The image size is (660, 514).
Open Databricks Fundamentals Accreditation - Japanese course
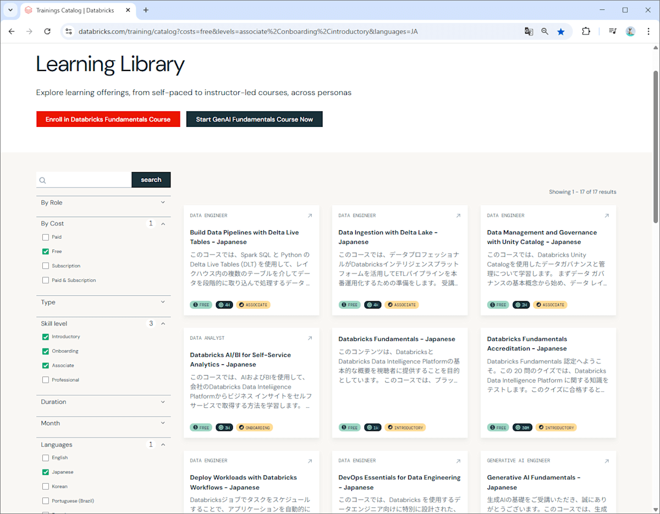(527, 344)
